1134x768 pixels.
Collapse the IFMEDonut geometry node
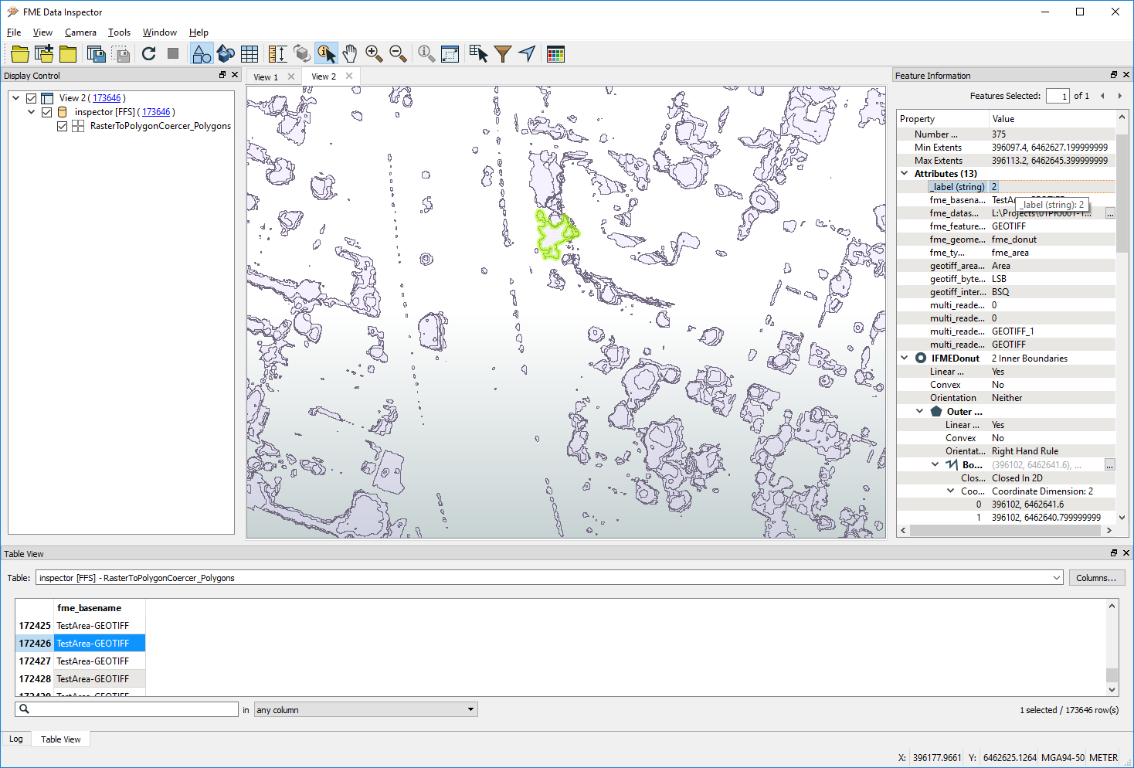905,358
